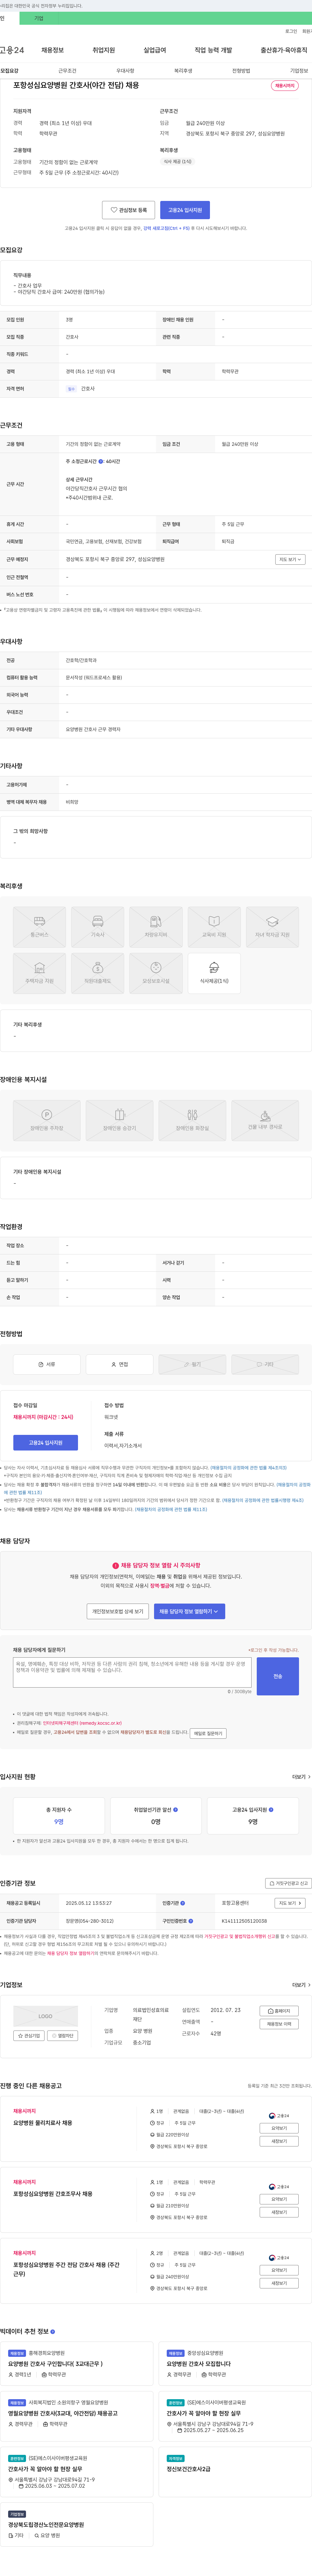312x2576 pixels.
Task: Open the 취업지원 main menu
Action: tap(104, 50)
